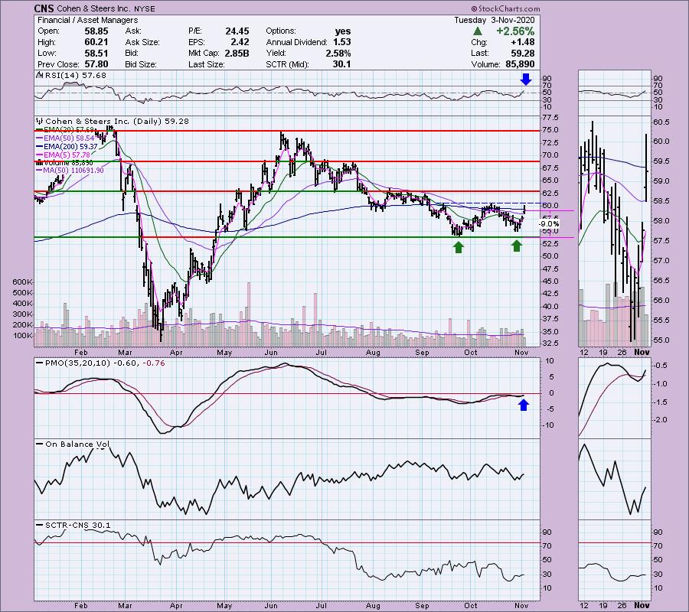Viewport: 689px width, 612px height.
Task: Click the RSI(14) panel chart icon
Action: (x=40, y=75)
